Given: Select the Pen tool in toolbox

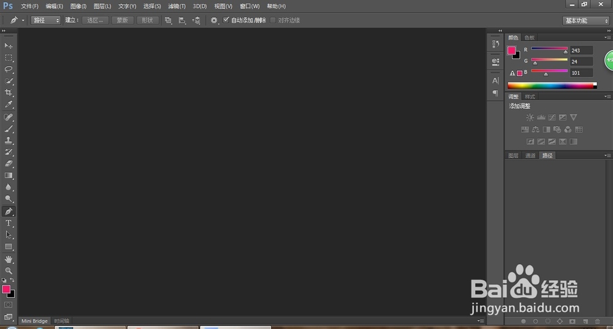Looking at the screenshot, I should [8, 211].
